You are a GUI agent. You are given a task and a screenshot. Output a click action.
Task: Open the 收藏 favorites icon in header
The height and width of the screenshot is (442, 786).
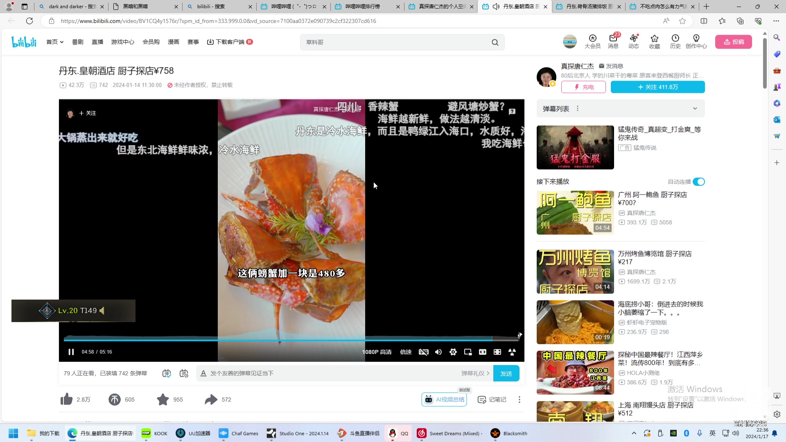(x=654, y=42)
